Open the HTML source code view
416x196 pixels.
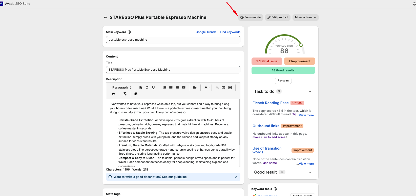point(113,94)
